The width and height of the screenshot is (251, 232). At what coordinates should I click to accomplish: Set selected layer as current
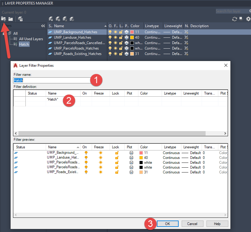click(x=71, y=19)
